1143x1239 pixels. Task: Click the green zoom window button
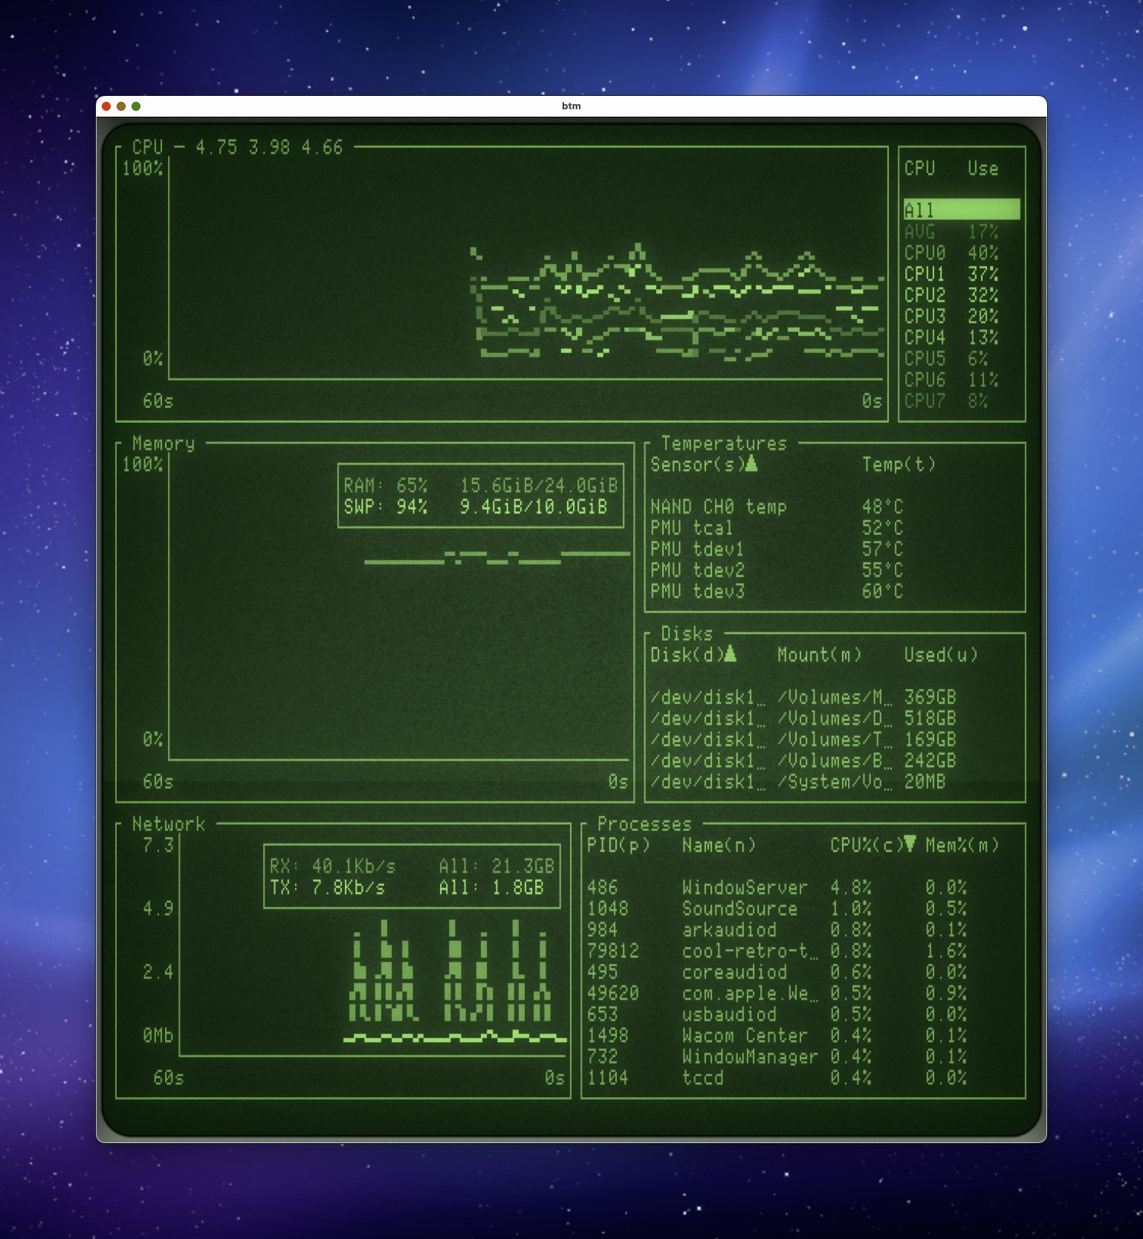136,106
